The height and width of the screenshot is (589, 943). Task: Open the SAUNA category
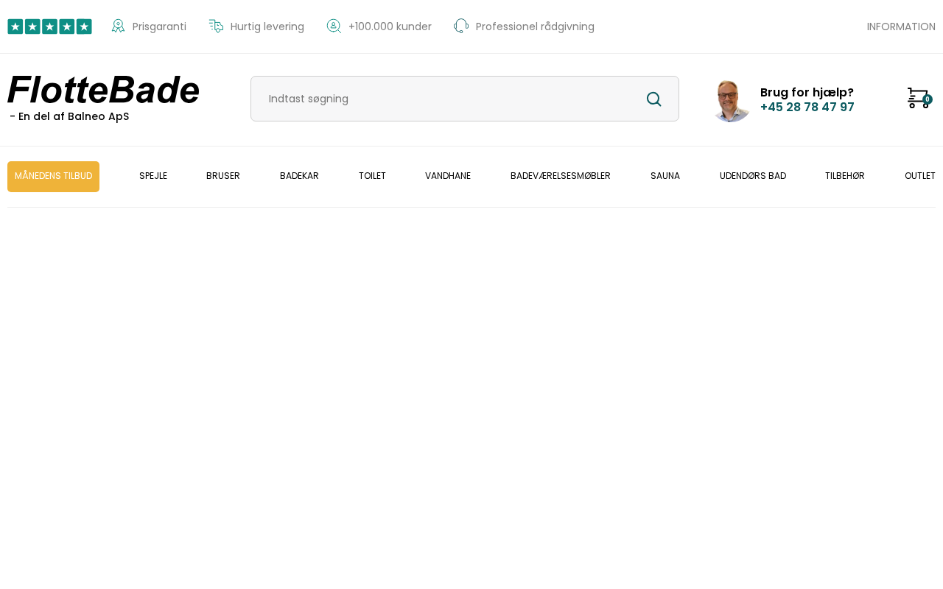point(665,176)
